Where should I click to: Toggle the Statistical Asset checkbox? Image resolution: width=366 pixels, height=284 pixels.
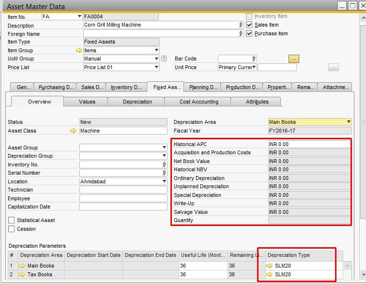[x=12, y=220]
